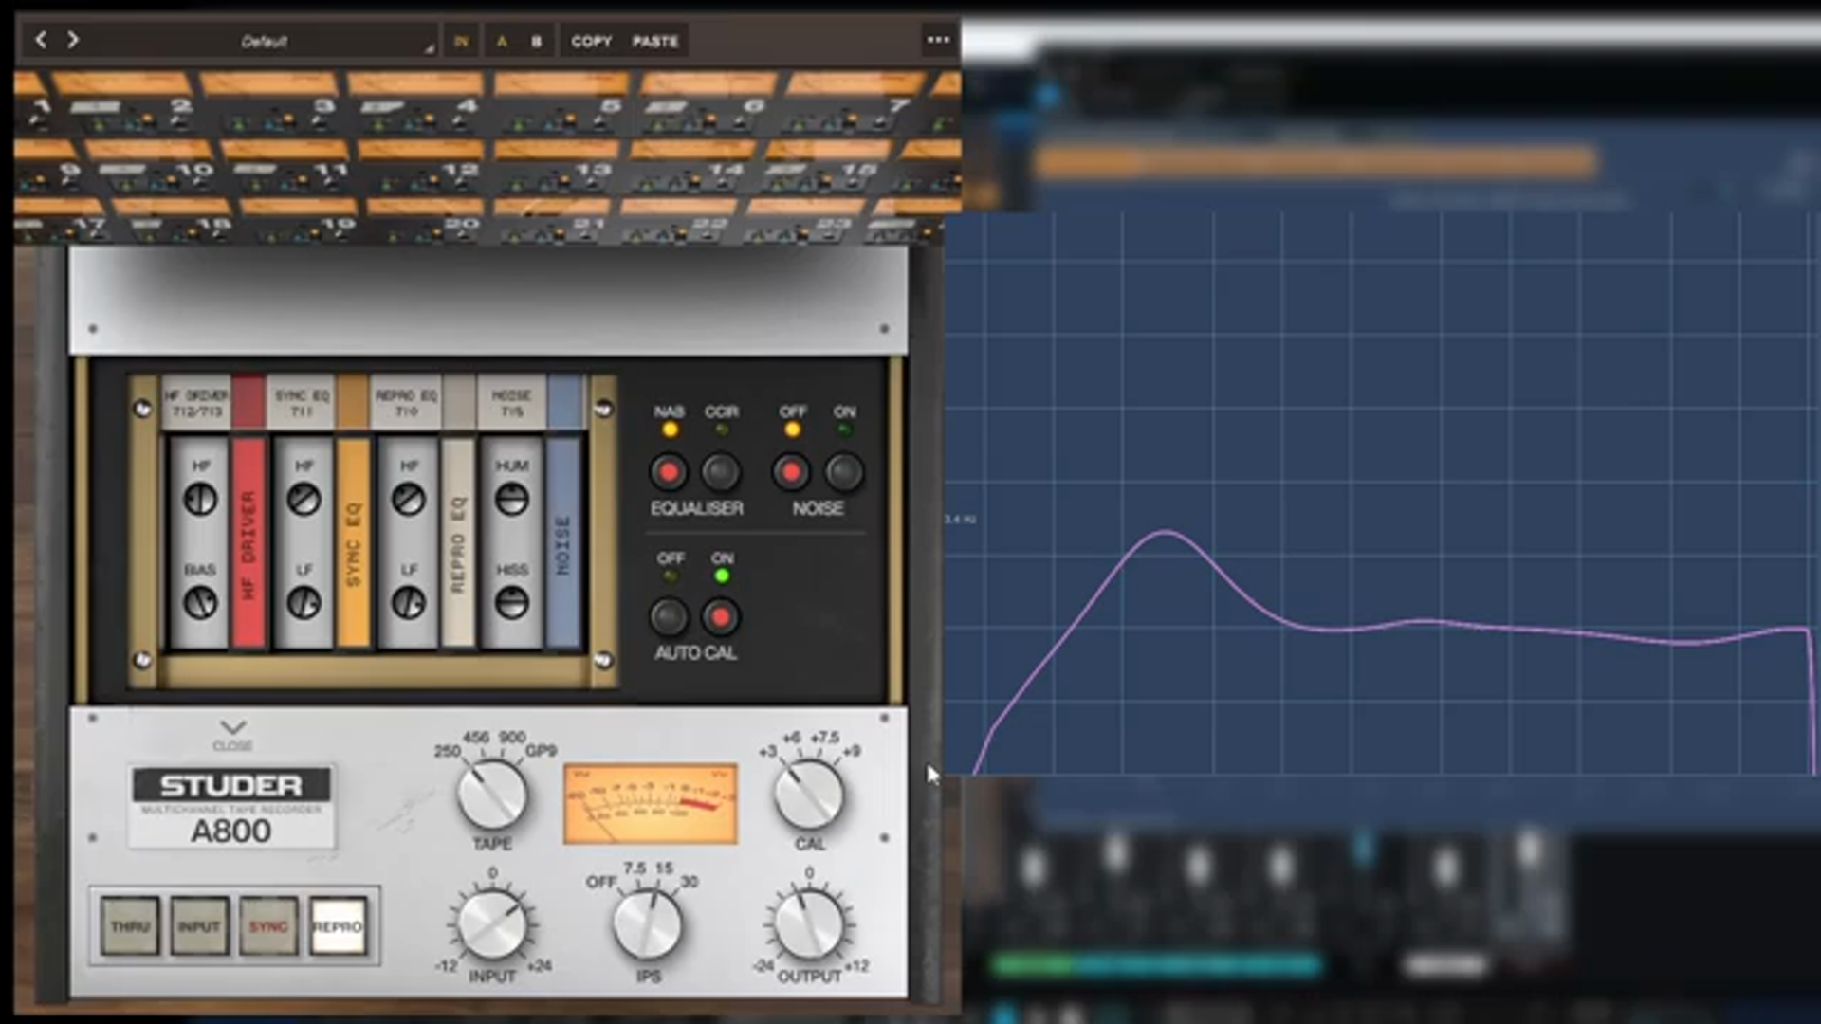
Task: Select the CCIR equaliser button
Action: tap(721, 471)
